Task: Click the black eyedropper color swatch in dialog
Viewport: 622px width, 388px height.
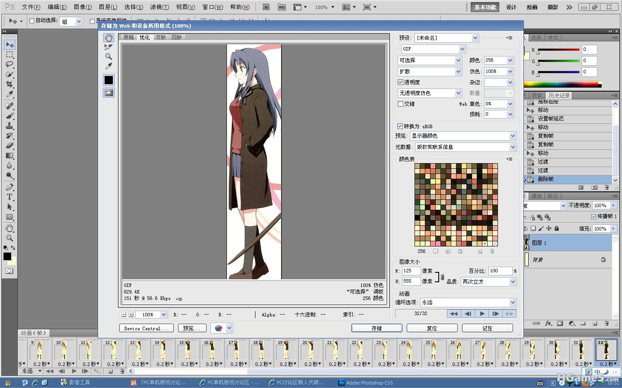Action: point(108,80)
